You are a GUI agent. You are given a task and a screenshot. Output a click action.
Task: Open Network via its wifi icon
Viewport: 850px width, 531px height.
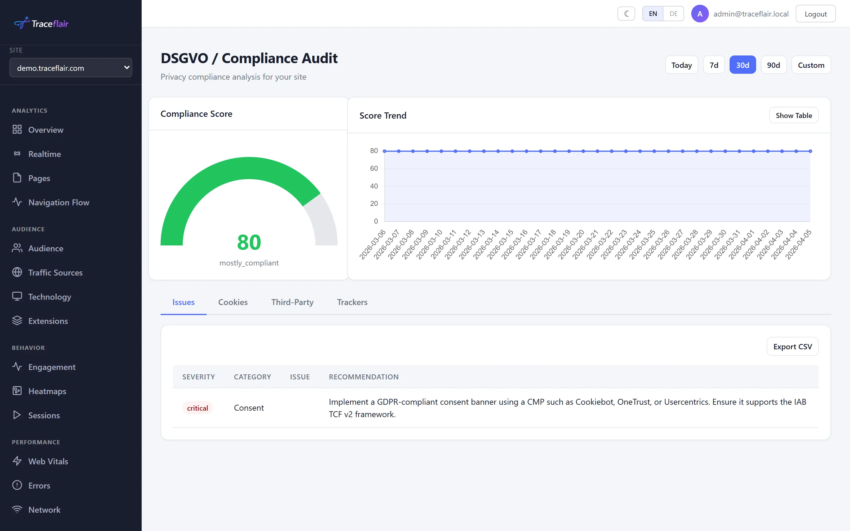coord(17,509)
